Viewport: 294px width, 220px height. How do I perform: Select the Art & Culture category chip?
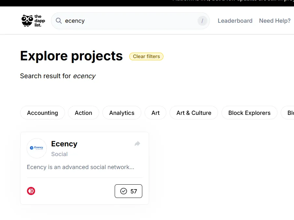[194, 113]
